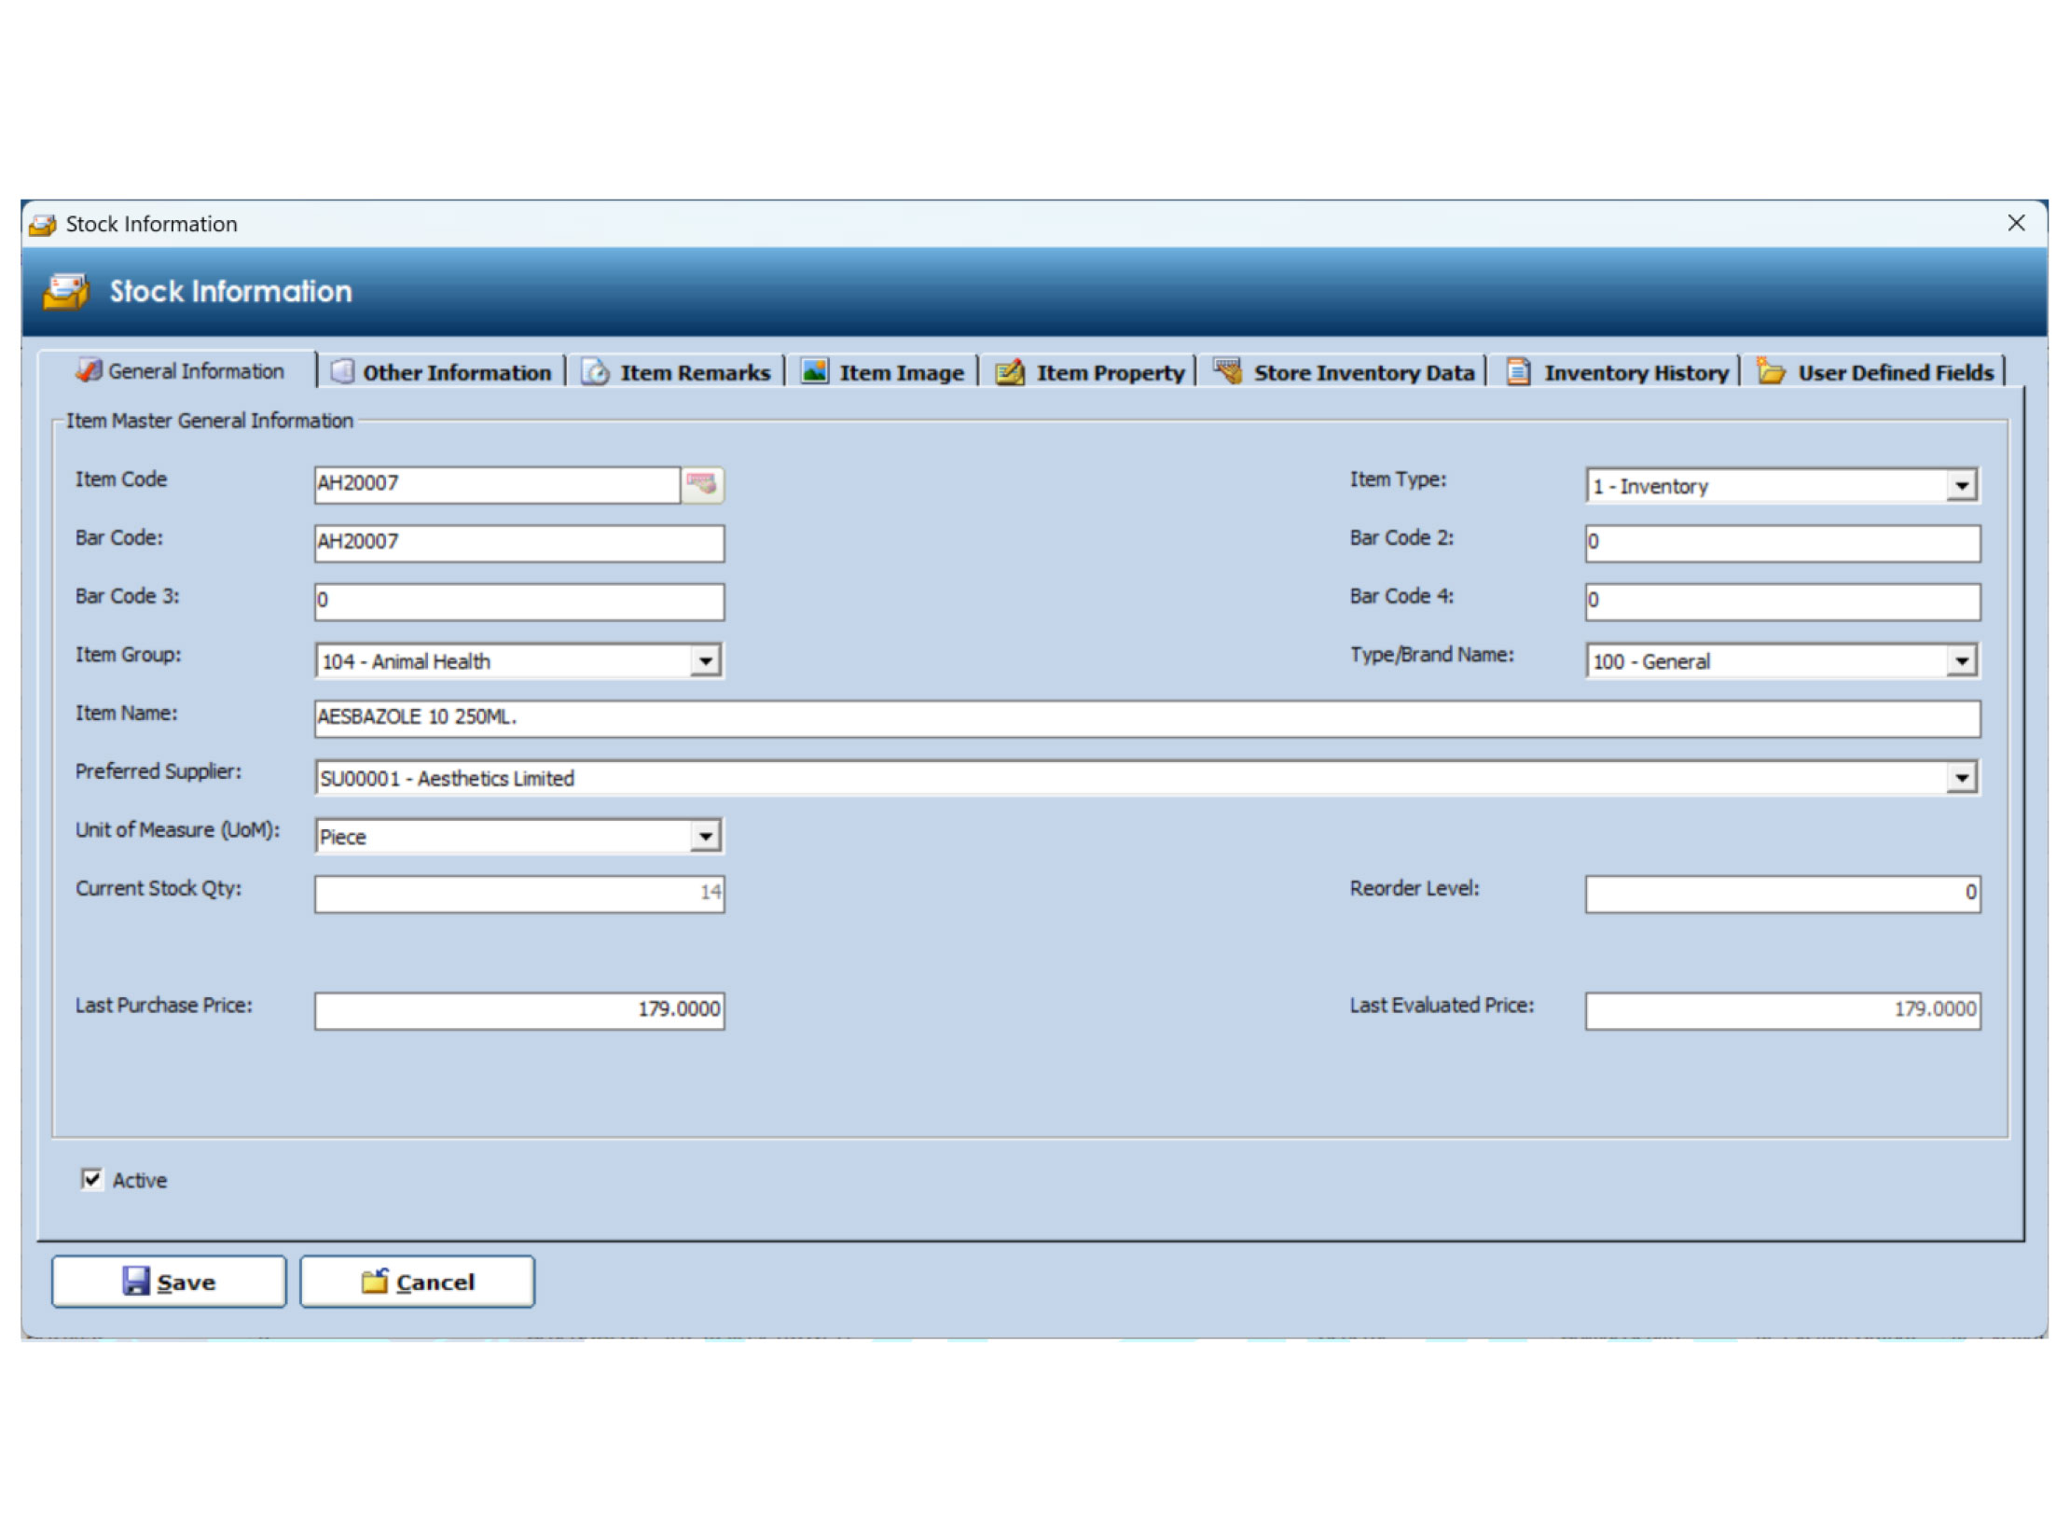This screenshot has width=2070, height=1540.
Task: Expand the Item Type dropdown
Action: (1961, 486)
